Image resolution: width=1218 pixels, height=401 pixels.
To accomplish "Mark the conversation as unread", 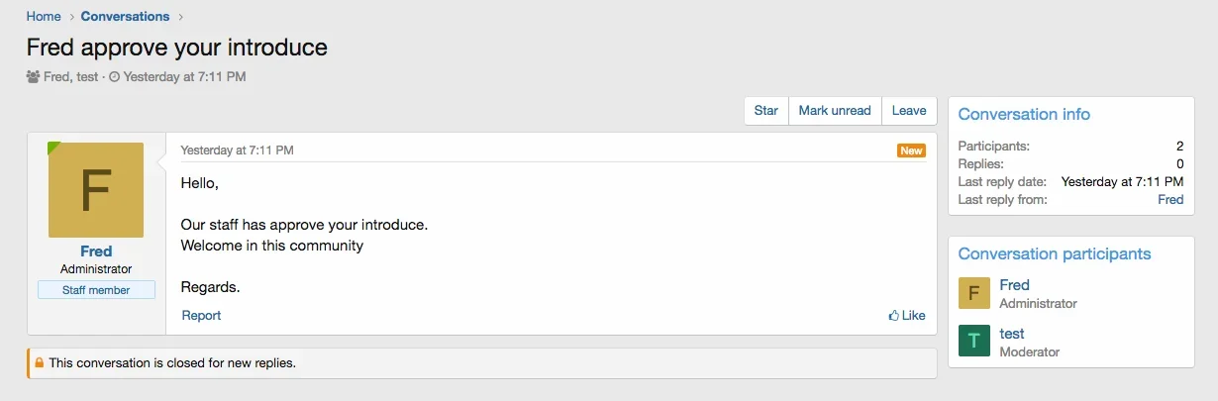I will click(x=835, y=111).
